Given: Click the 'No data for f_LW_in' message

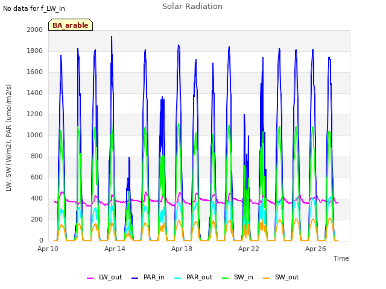Looking at the screenshot, I should [34, 8].
